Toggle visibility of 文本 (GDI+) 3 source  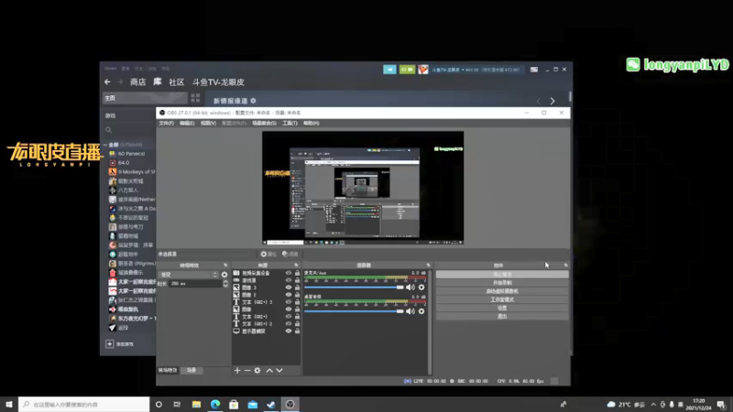pos(289,302)
